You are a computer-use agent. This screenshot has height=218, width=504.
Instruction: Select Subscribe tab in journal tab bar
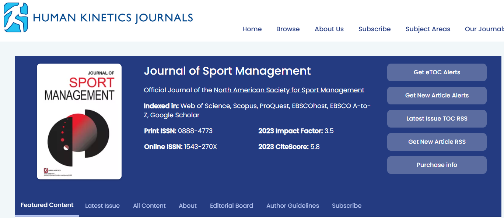pyautogui.click(x=347, y=206)
